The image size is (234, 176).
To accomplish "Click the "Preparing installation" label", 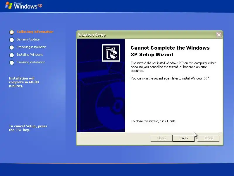I will (x=31, y=47).
